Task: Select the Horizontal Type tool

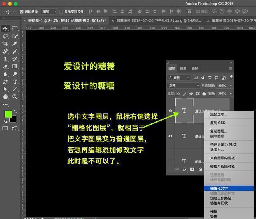Action: click(15, 82)
